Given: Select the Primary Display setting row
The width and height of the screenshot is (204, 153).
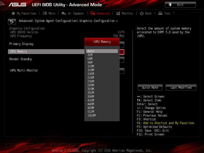Looking at the screenshot, I should click(21, 44).
